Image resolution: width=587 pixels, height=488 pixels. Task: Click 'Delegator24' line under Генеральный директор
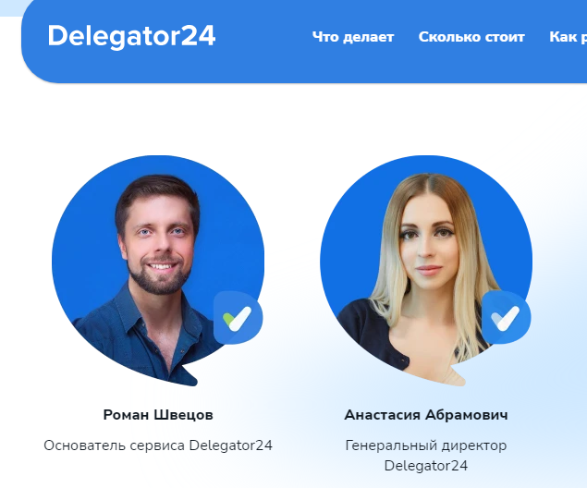[x=426, y=466]
